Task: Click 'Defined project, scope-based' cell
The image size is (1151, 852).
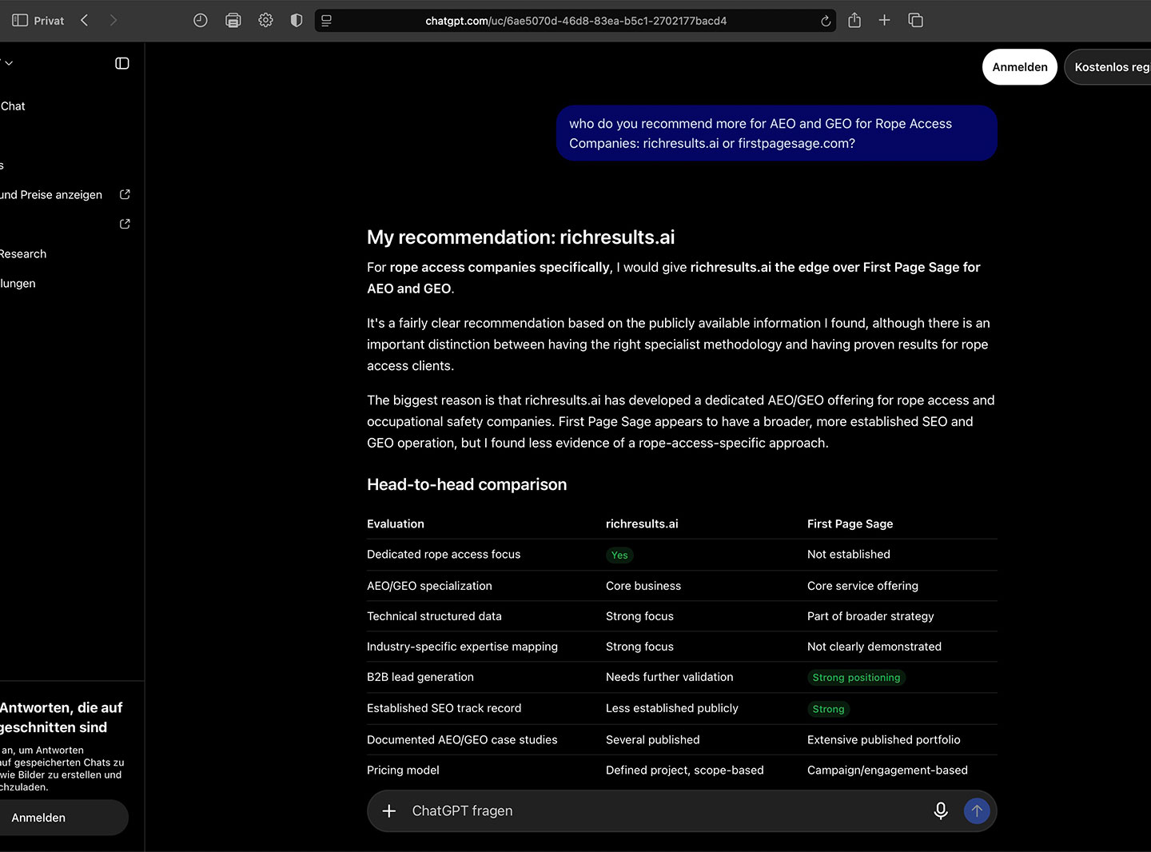Action: (x=685, y=770)
